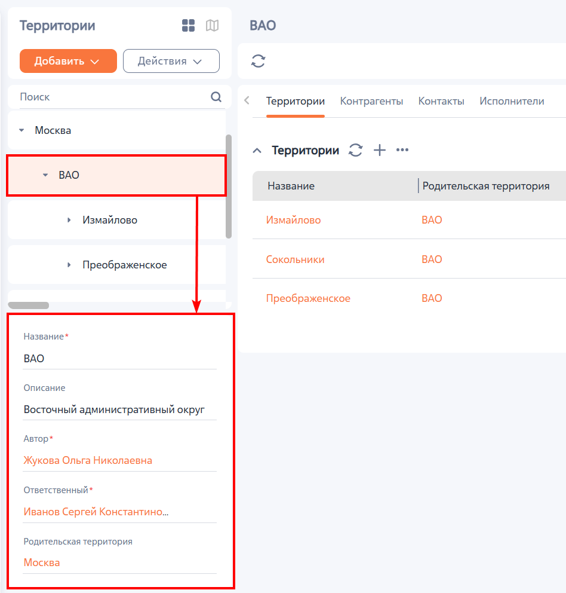The height and width of the screenshot is (593, 566).
Task: Edit the Описание field text
Action: pyautogui.click(x=119, y=409)
